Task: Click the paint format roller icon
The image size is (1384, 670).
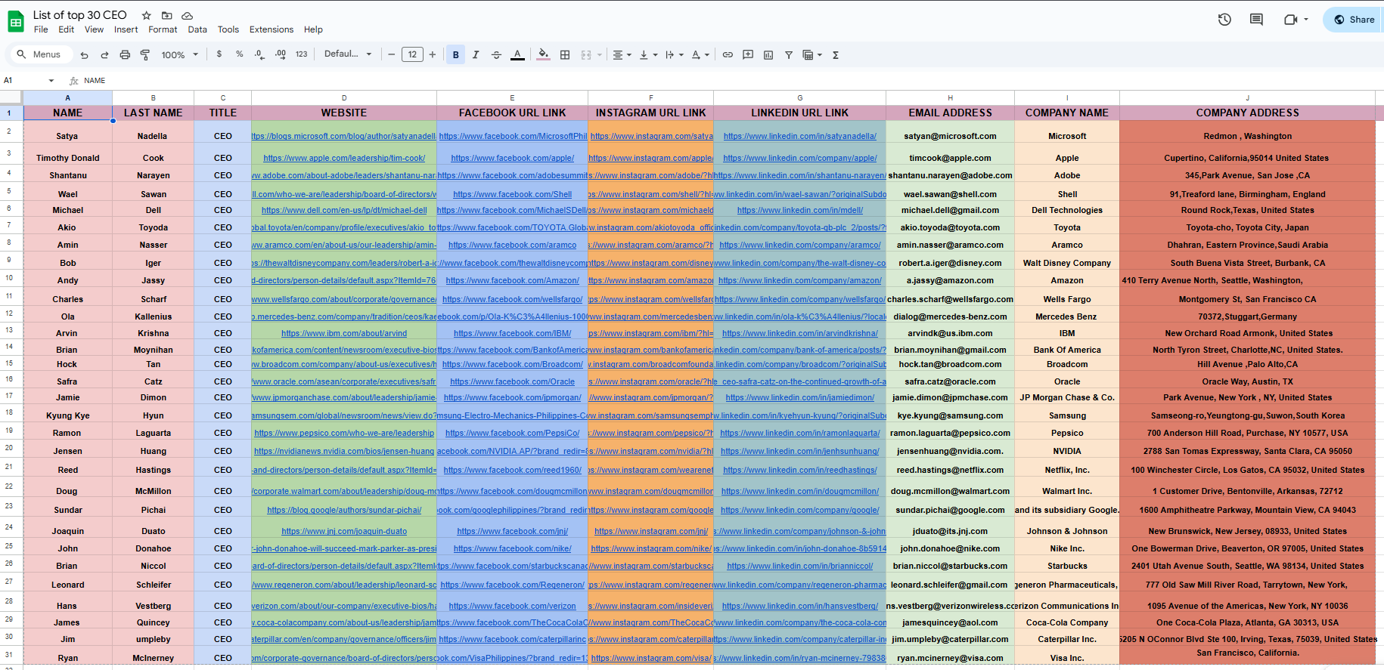Action: [x=145, y=54]
